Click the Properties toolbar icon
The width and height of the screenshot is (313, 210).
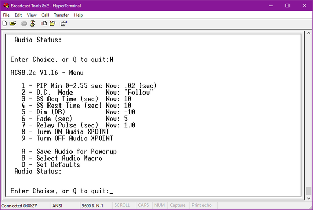pos(64,23)
